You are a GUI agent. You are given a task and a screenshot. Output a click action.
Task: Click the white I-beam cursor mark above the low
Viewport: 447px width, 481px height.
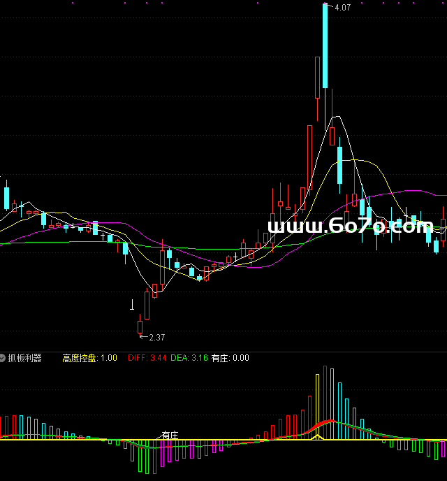pos(132,304)
